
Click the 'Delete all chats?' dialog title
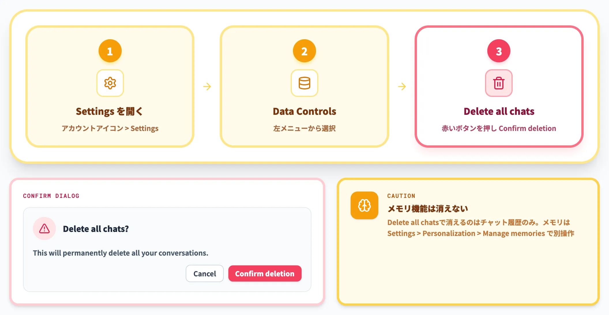pyautogui.click(x=96, y=229)
